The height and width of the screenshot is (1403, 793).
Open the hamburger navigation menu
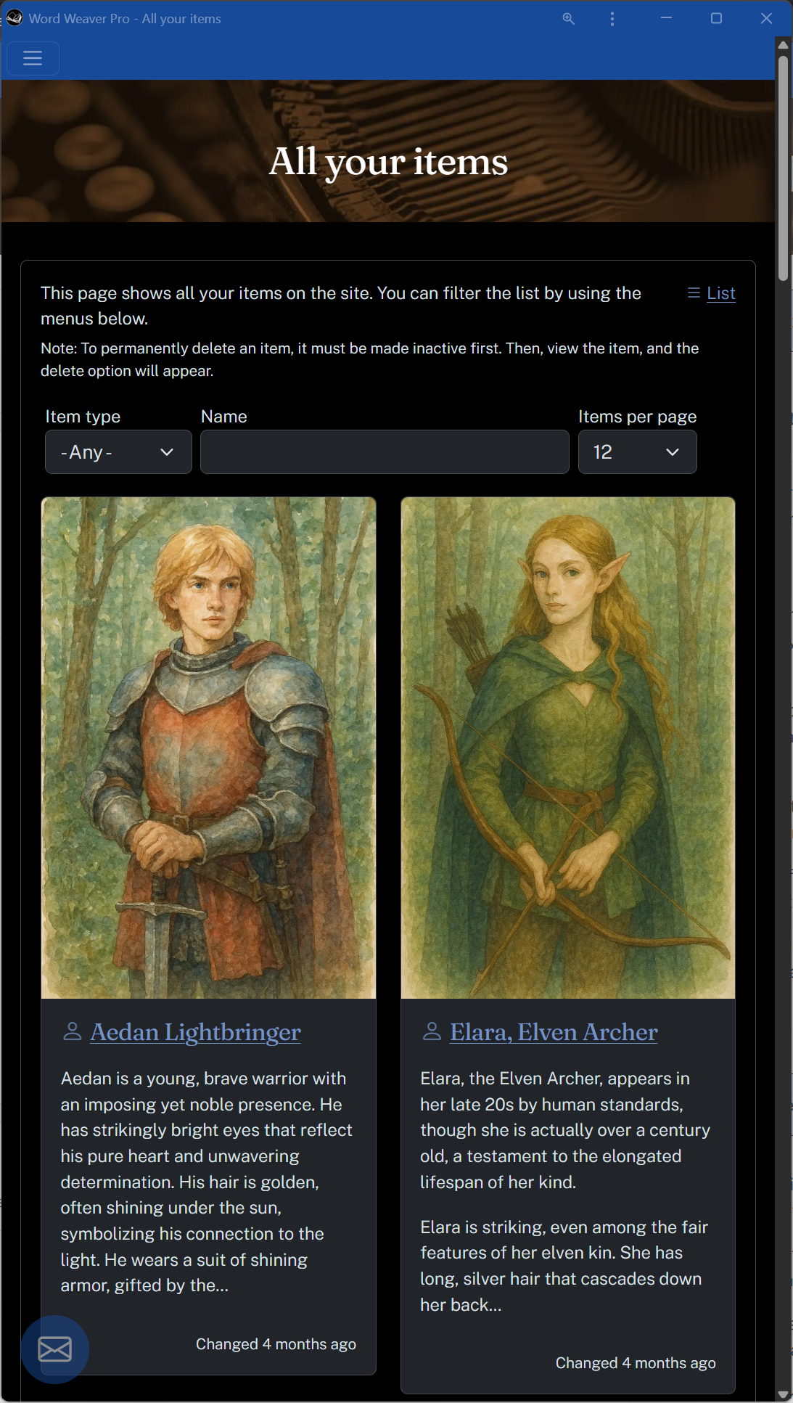click(33, 58)
